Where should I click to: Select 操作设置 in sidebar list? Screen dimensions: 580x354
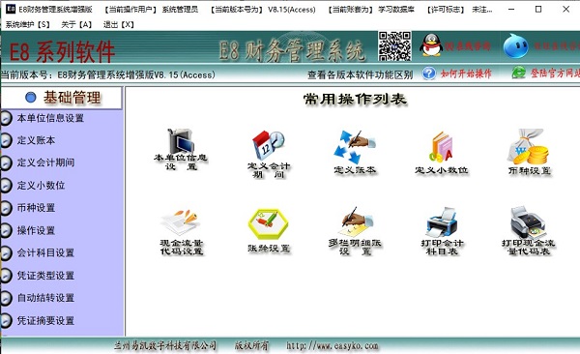coord(36,231)
